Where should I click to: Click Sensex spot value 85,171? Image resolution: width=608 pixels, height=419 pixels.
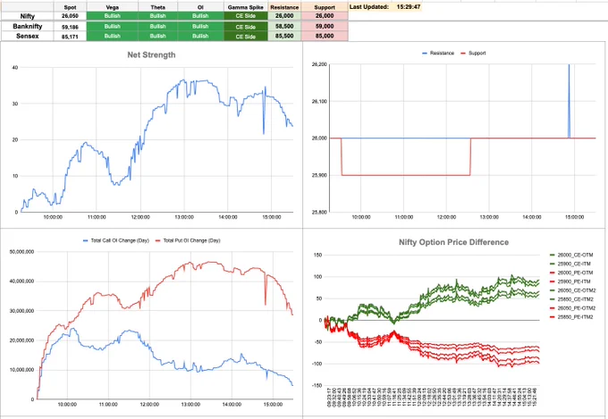(x=70, y=37)
